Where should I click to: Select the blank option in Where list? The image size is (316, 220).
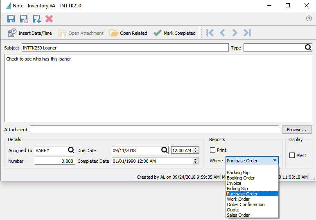pos(252,167)
